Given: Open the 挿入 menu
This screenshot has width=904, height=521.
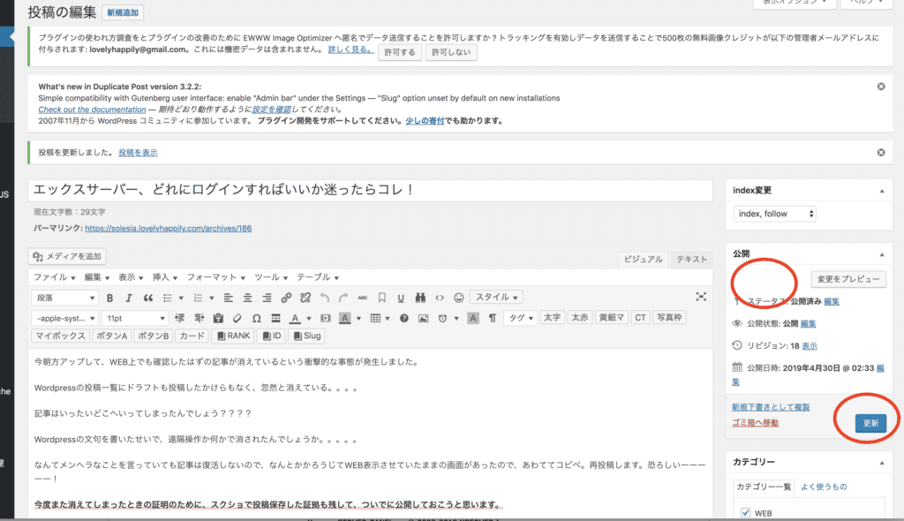Looking at the screenshot, I should click(164, 277).
